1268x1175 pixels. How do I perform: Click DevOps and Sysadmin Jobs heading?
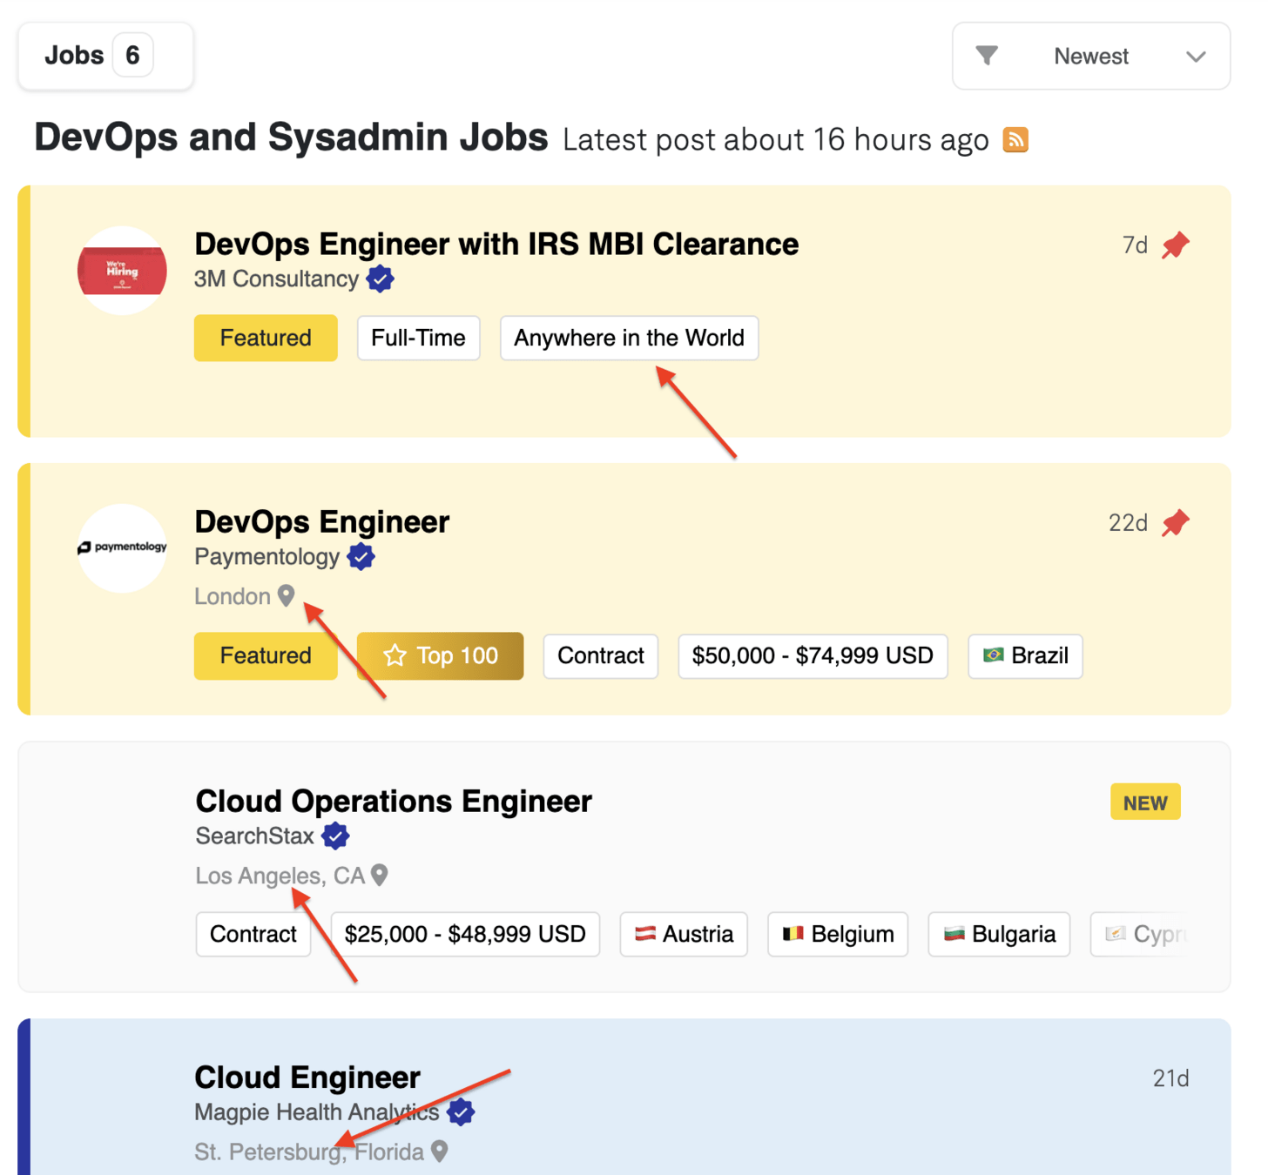pos(291,137)
